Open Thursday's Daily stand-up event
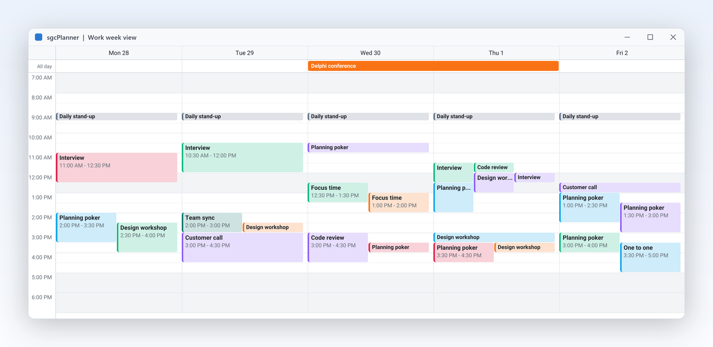 [494, 116]
